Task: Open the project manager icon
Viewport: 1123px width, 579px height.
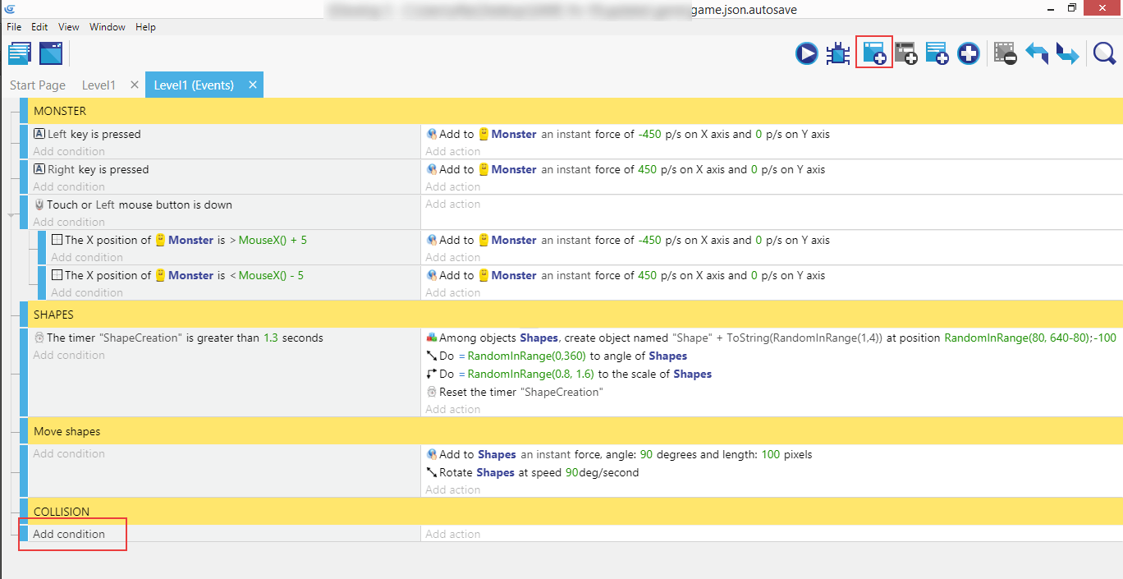Action: click(x=20, y=54)
